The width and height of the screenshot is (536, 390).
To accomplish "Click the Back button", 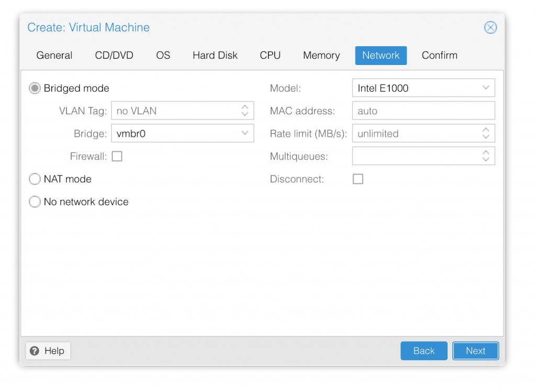I will tap(424, 351).
